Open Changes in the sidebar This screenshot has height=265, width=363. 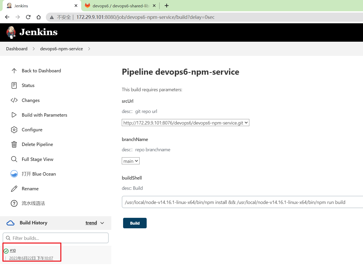coord(31,100)
